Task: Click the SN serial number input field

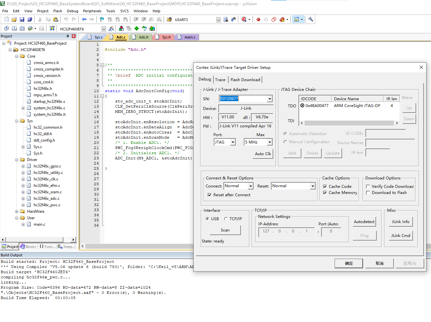Action: point(243,99)
